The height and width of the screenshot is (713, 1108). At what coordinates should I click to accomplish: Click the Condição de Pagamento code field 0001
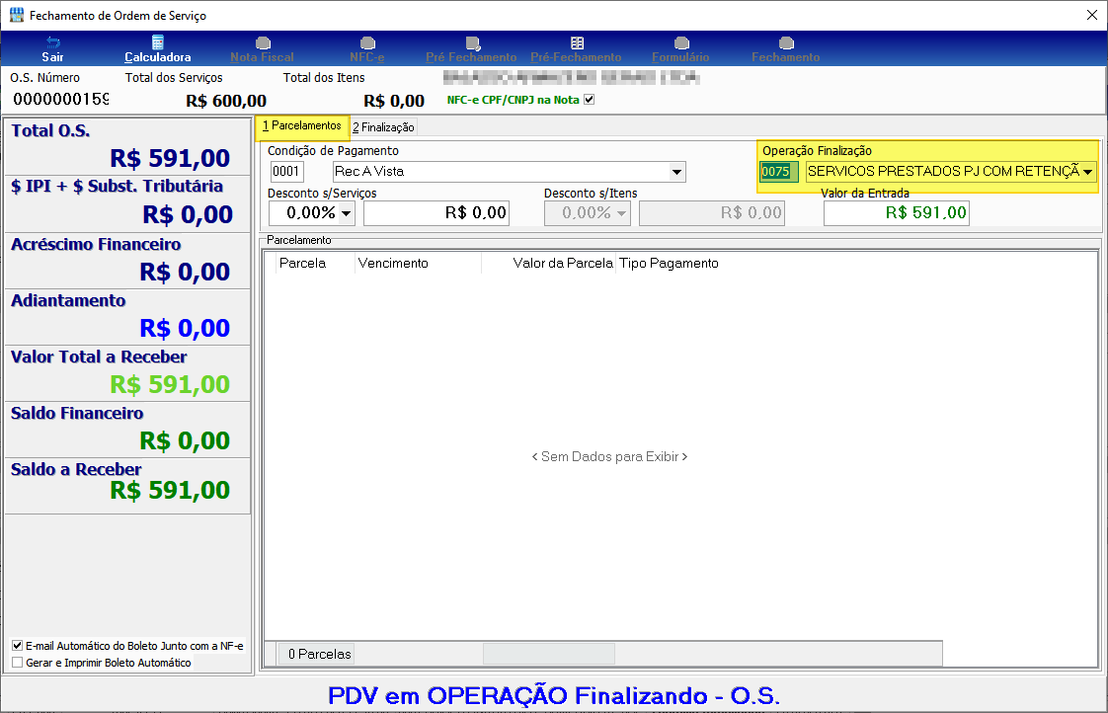point(287,172)
